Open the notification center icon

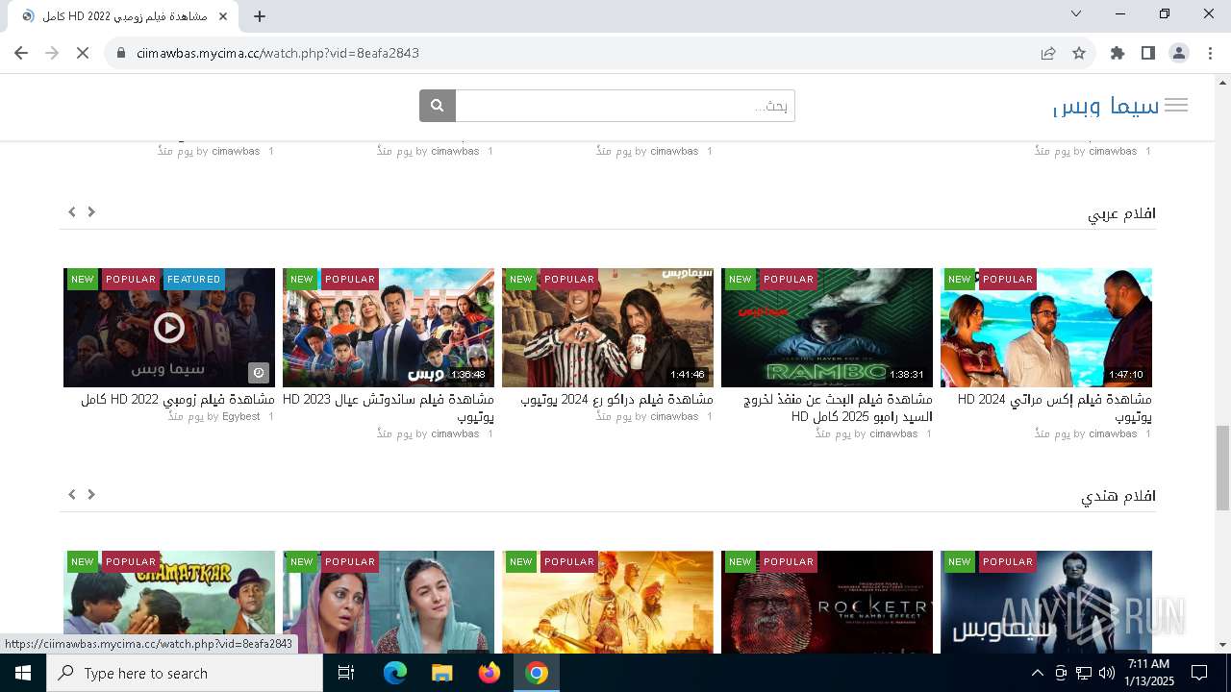[x=1199, y=673]
